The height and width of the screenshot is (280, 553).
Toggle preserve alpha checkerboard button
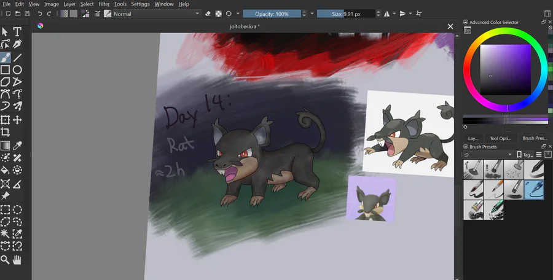point(219,14)
